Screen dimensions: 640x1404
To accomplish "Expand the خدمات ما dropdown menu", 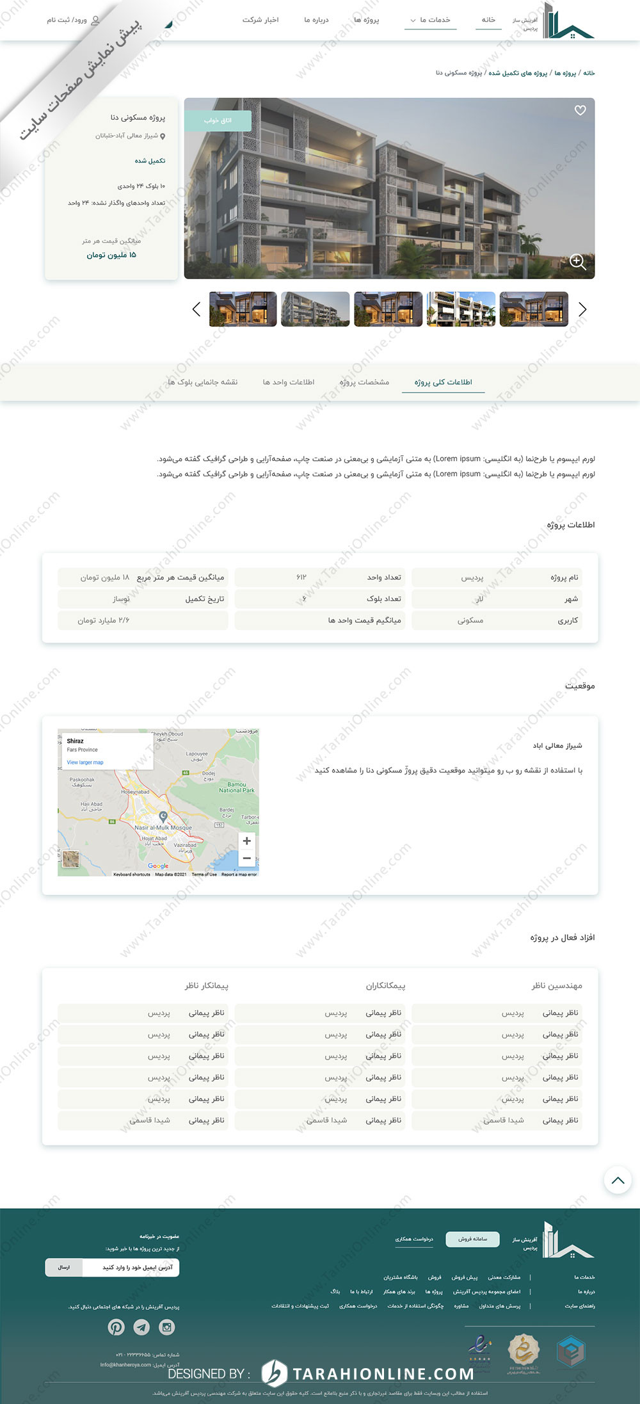I will pos(431,20).
